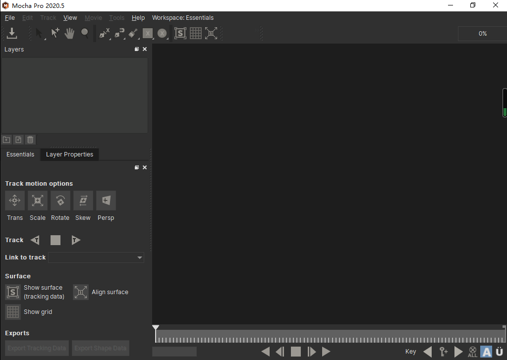Image resolution: width=507 pixels, height=360 pixels.
Task: Switch to the Essentials tab
Action: 20,154
